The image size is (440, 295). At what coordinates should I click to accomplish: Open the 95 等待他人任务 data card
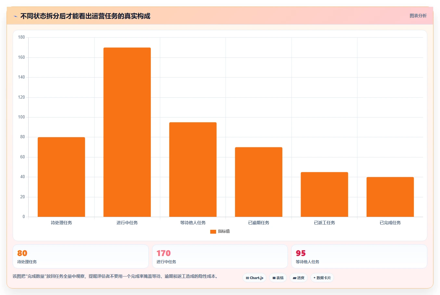359,256
